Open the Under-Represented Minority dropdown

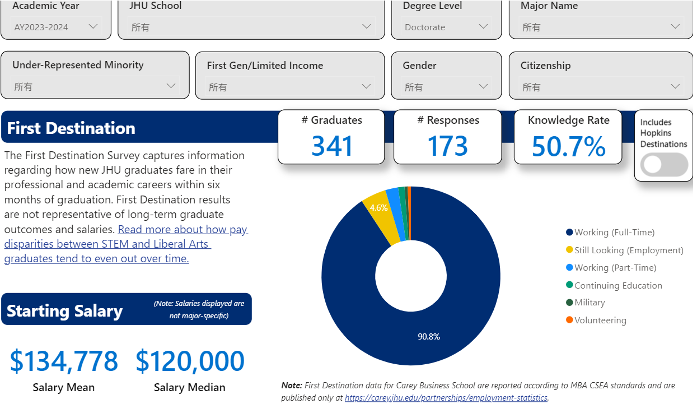coord(95,86)
